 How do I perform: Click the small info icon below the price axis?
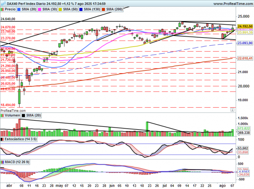[233, 110]
